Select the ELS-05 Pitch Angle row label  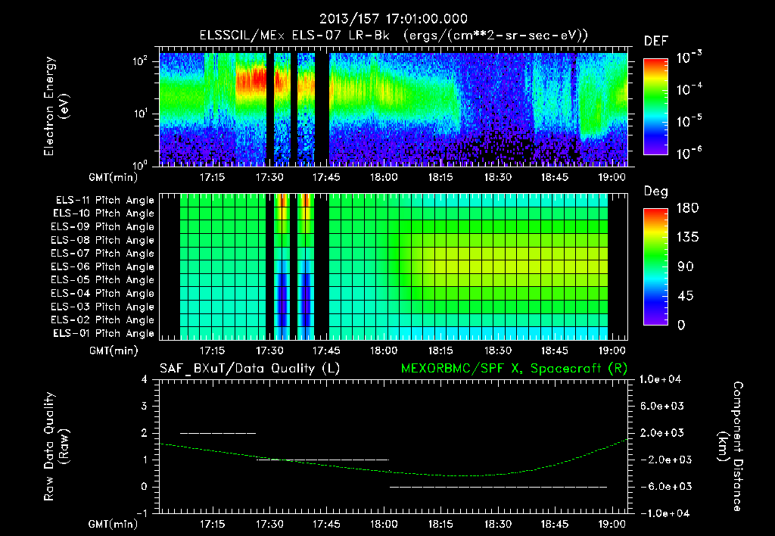103,280
